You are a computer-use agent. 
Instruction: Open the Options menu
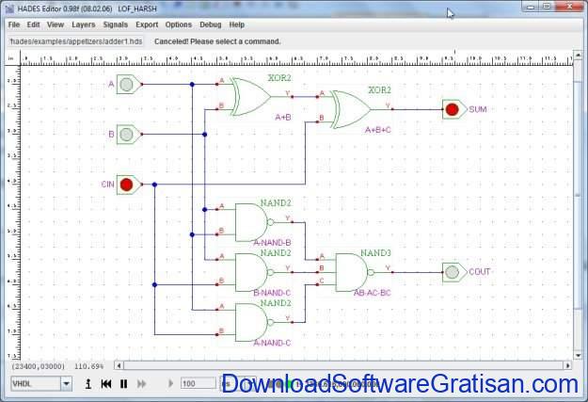(x=178, y=24)
